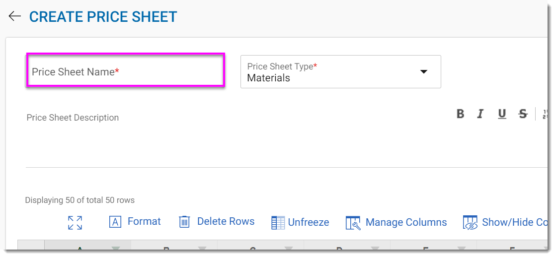Click the Delete Rows trash icon

pyautogui.click(x=184, y=222)
